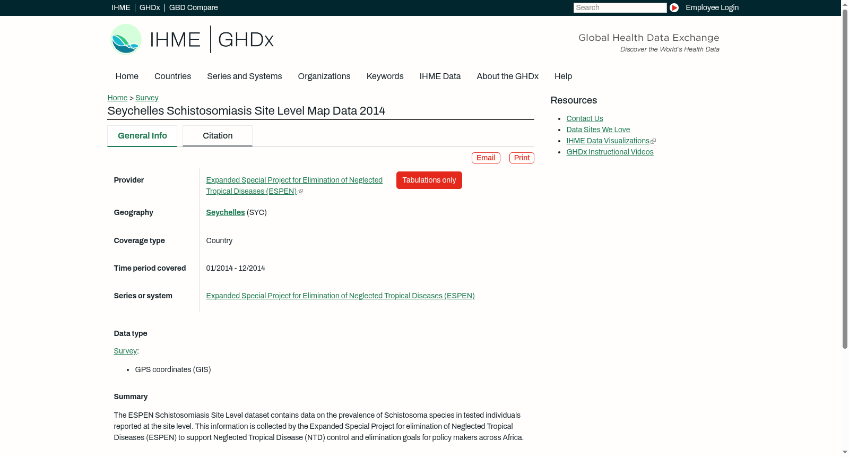Focus the Search input field
This screenshot has height=457, width=849.
[620, 7]
